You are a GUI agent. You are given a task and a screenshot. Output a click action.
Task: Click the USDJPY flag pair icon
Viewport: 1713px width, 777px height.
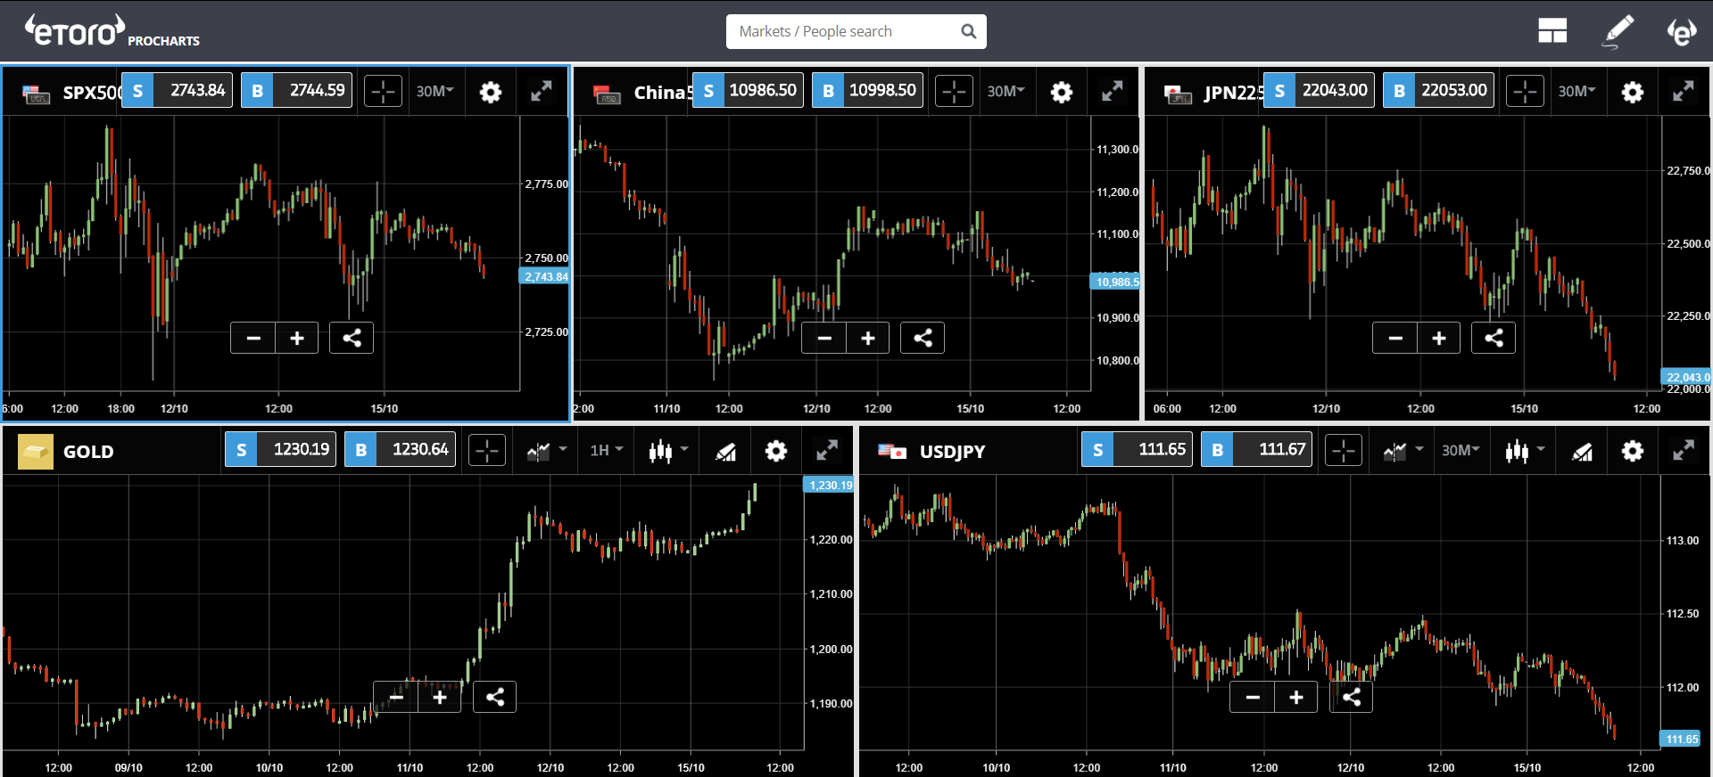pyautogui.click(x=892, y=452)
